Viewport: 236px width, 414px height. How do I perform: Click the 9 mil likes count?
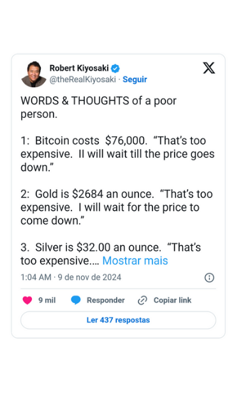coord(47,300)
